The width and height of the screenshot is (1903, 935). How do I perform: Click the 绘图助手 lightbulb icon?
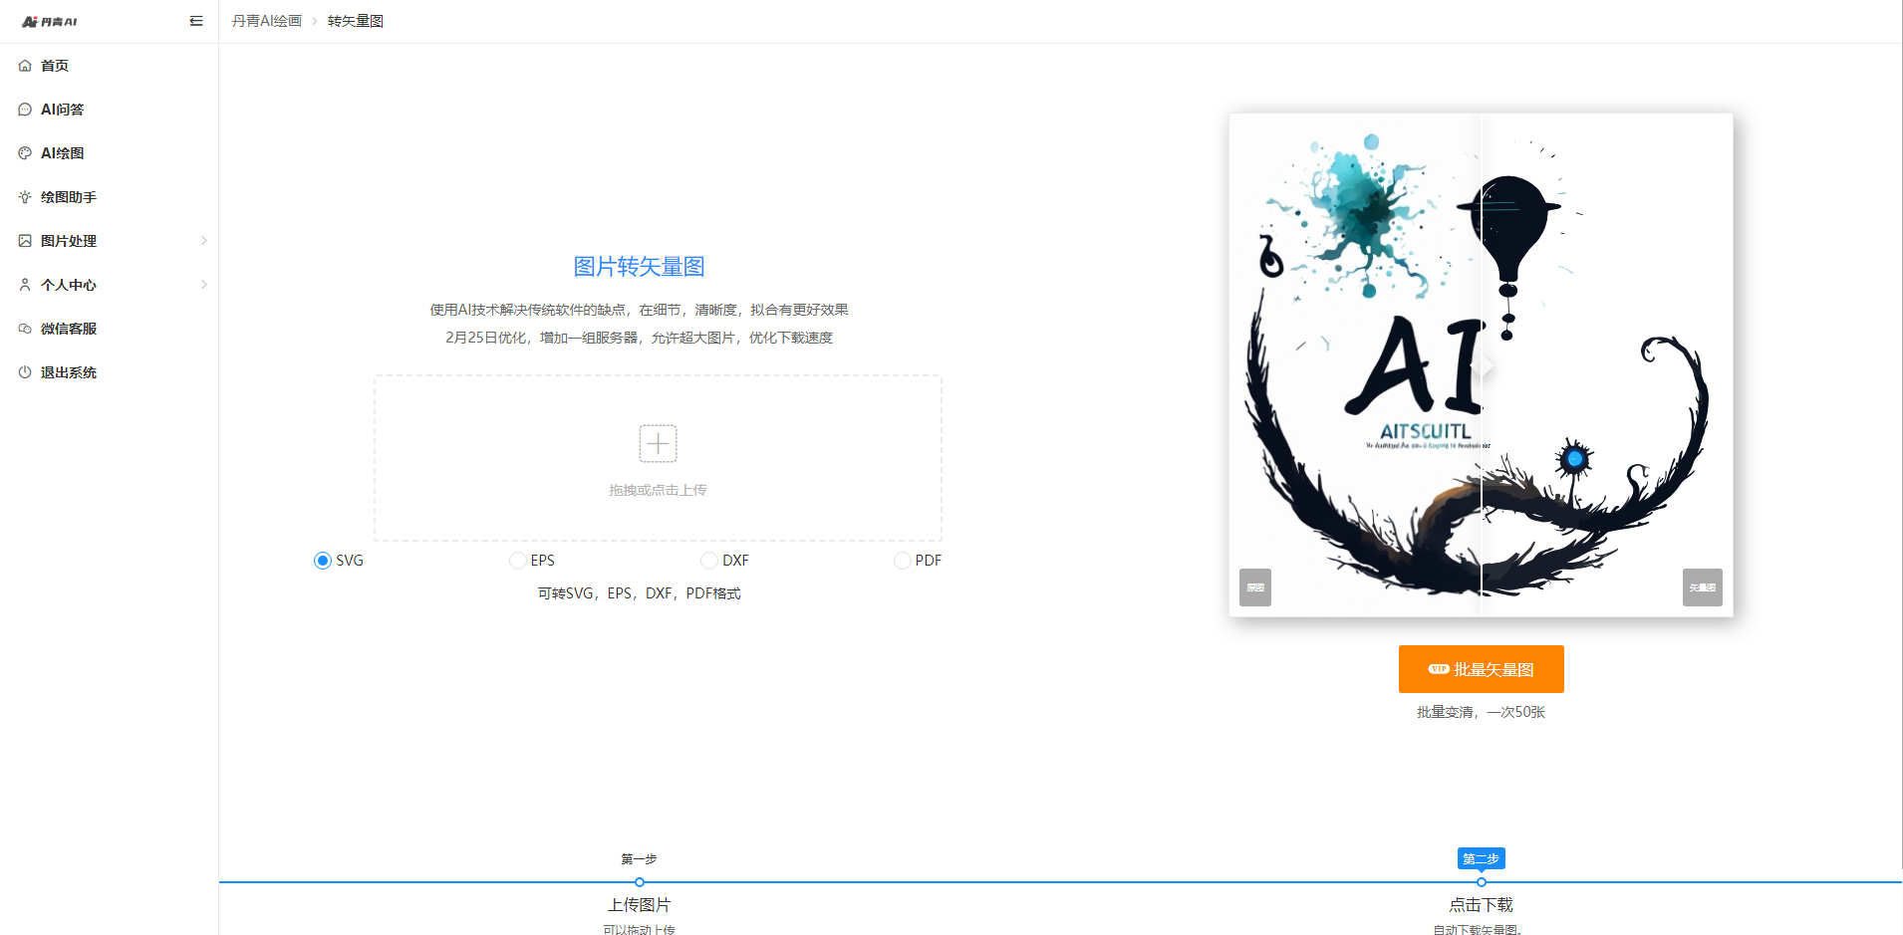pos(25,197)
